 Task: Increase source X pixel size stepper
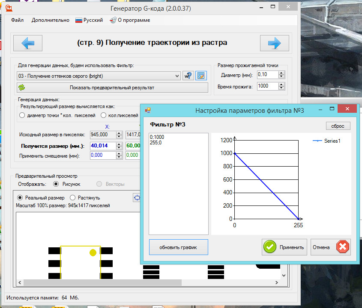[x=119, y=133]
